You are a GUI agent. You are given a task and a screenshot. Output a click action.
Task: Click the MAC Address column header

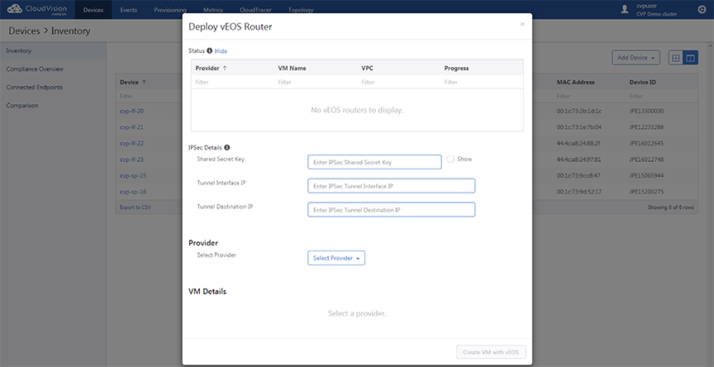[x=575, y=83]
